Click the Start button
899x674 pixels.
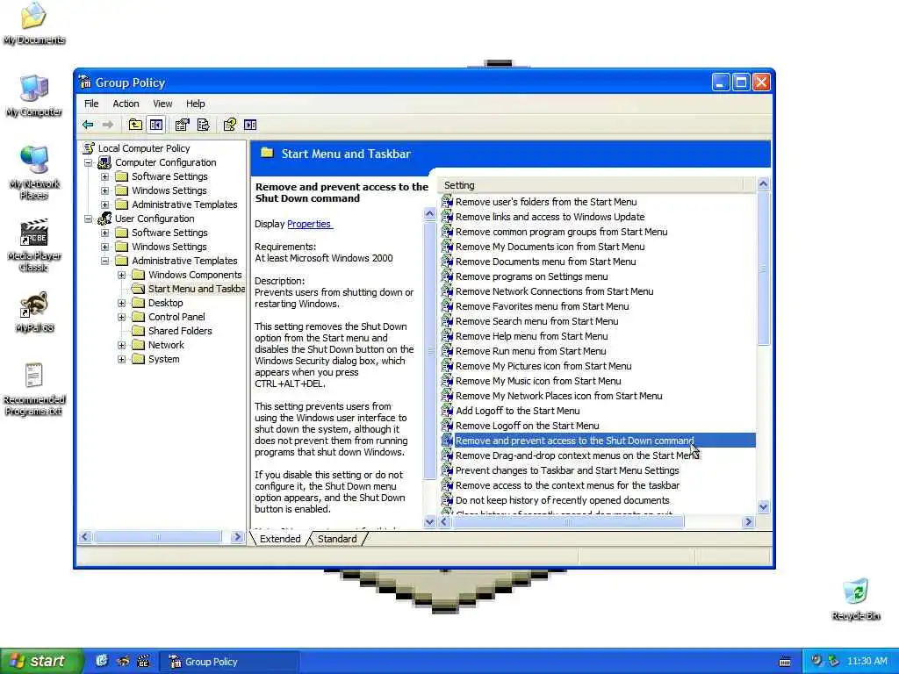[41, 662]
